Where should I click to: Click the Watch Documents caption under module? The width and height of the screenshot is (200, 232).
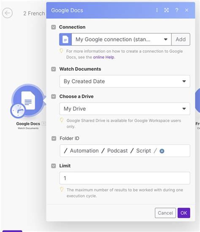28,128
